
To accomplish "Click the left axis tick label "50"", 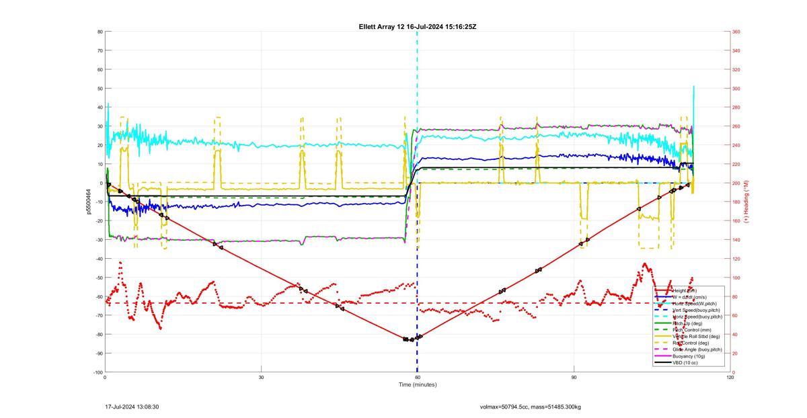I will tap(100, 89).
